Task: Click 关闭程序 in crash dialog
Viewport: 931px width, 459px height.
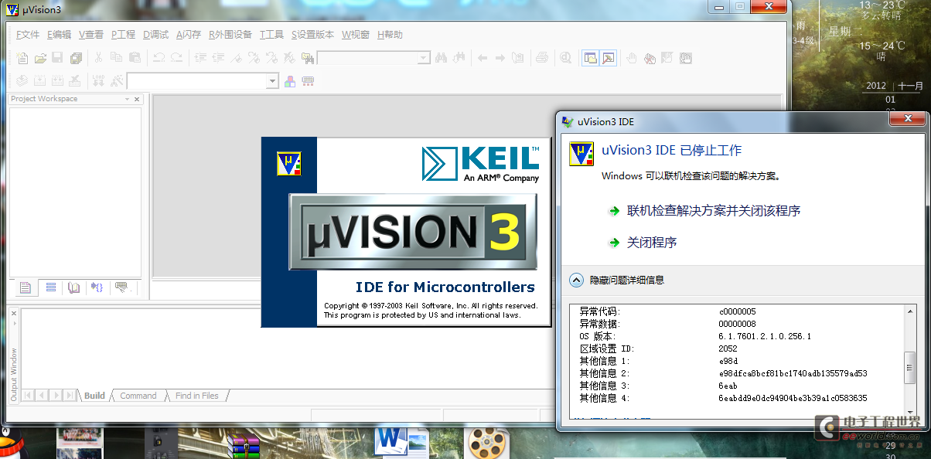Action: (x=652, y=243)
